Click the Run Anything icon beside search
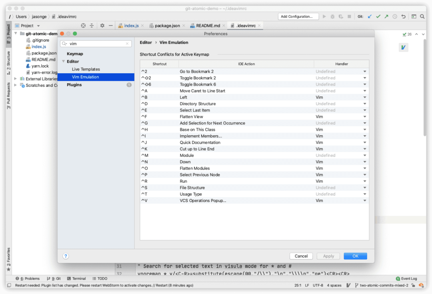Image resolution: width=432 pixels, height=294 pixels. 414,16
